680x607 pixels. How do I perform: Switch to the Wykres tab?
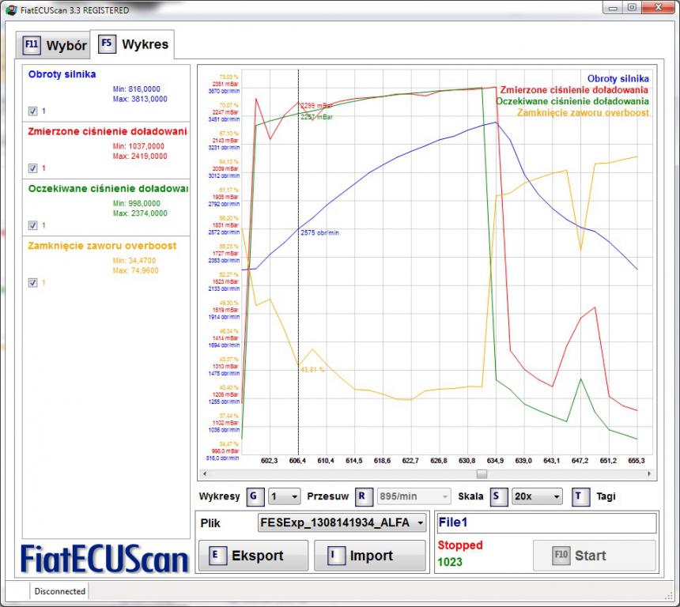132,44
